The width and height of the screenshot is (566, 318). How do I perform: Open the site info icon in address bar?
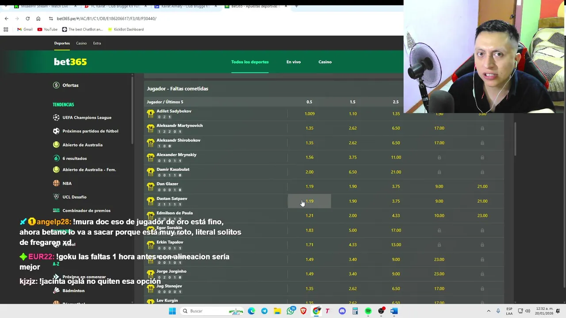[51, 19]
